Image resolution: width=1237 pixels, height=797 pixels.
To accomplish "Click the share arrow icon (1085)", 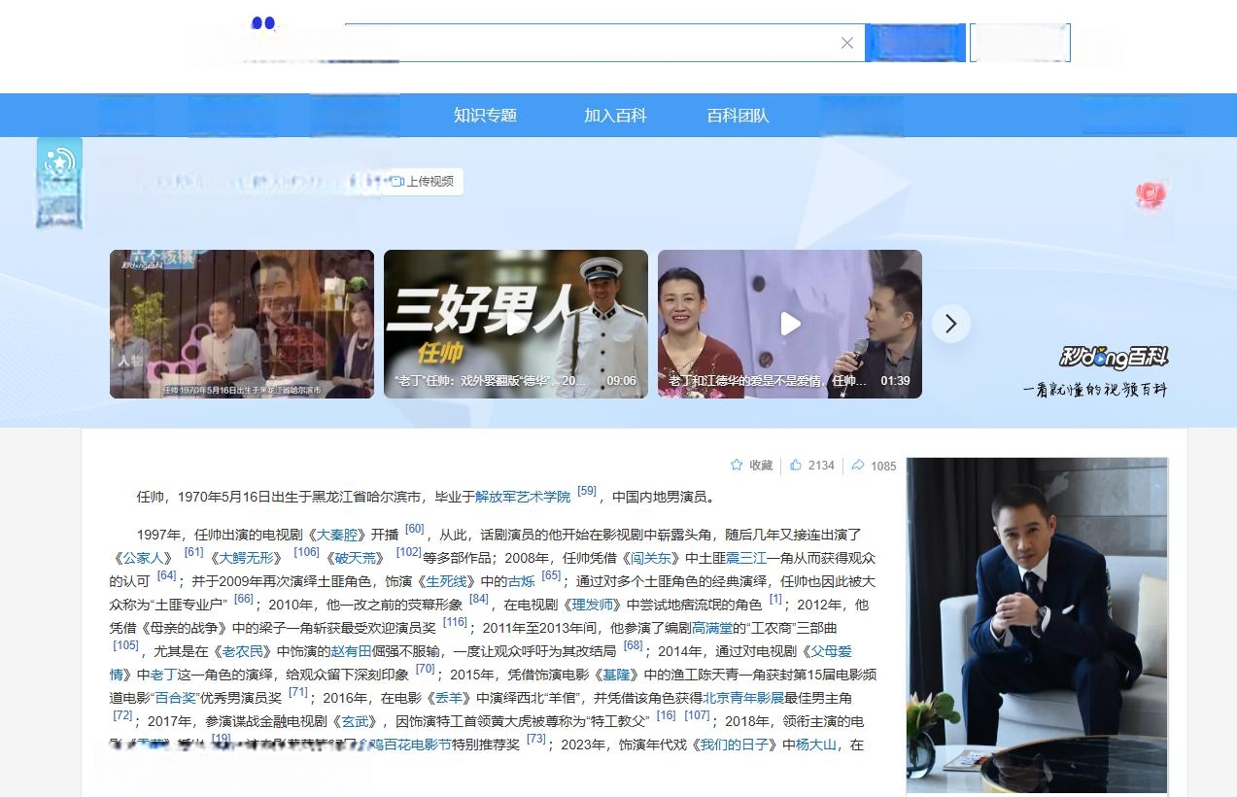I will 858,466.
